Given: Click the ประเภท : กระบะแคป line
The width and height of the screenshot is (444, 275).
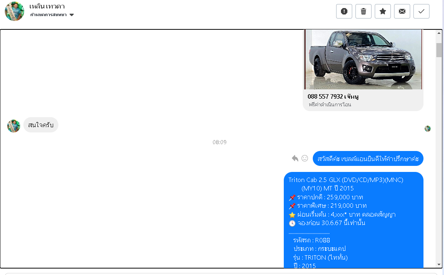Looking at the screenshot, I should pos(319,249).
